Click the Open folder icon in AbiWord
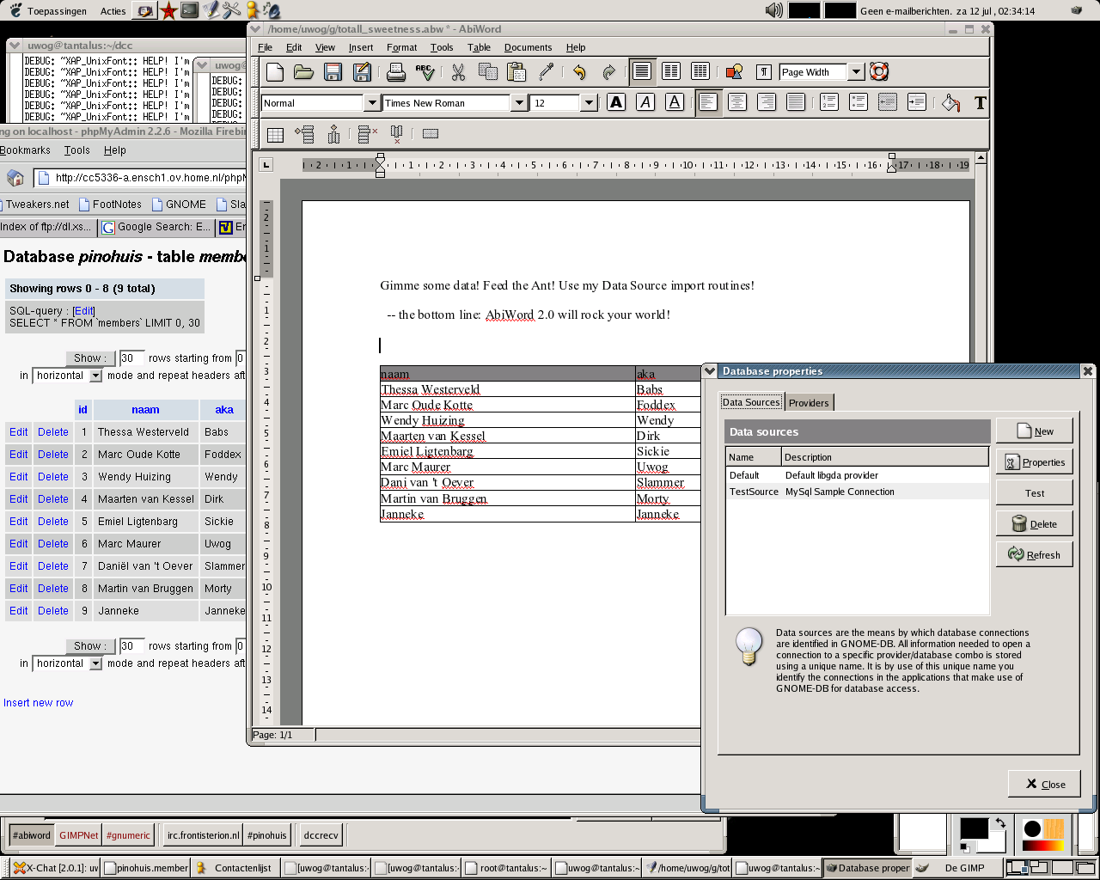The height and width of the screenshot is (880, 1100). click(303, 72)
